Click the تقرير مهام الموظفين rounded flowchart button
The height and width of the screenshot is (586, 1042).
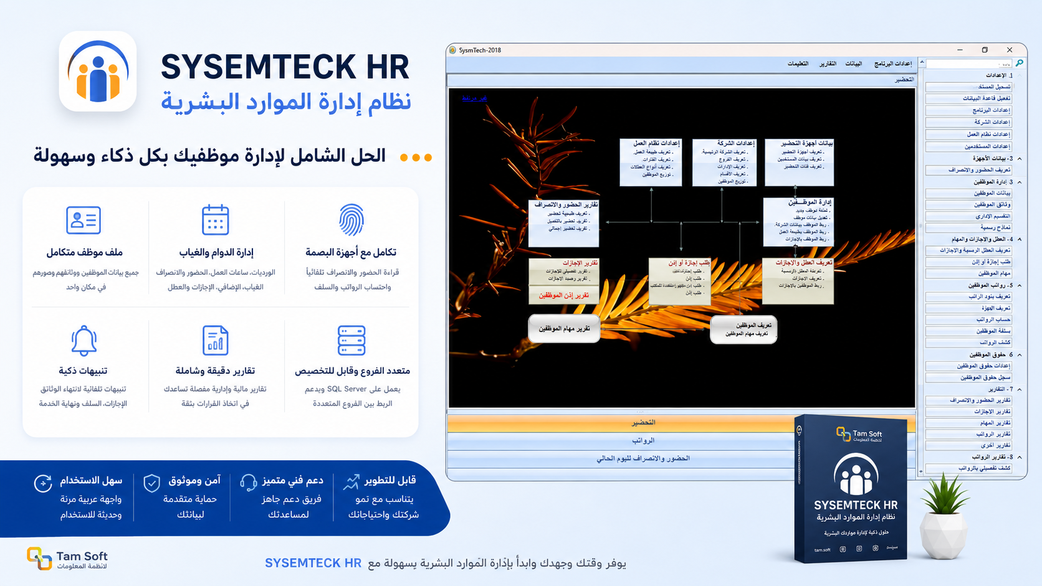tap(564, 328)
